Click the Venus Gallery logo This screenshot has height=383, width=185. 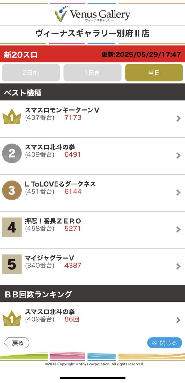click(x=93, y=15)
